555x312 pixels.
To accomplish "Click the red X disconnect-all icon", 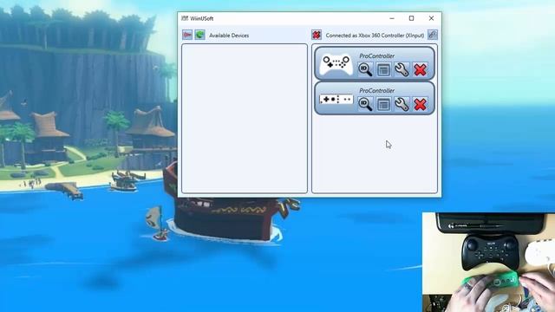I will pyautogui.click(x=317, y=35).
